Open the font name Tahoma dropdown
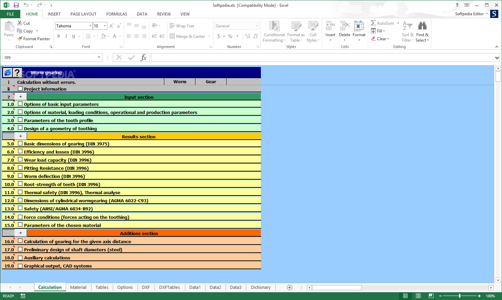502x300 pixels. point(90,26)
